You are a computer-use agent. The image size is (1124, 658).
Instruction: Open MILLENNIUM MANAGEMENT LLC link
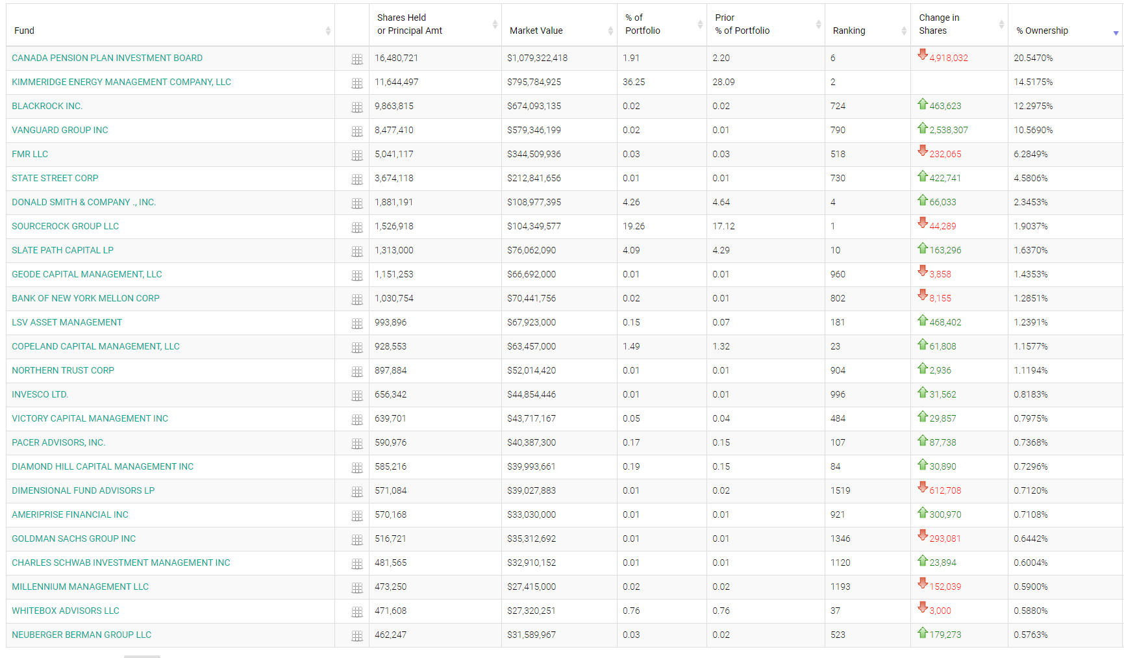point(81,587)
